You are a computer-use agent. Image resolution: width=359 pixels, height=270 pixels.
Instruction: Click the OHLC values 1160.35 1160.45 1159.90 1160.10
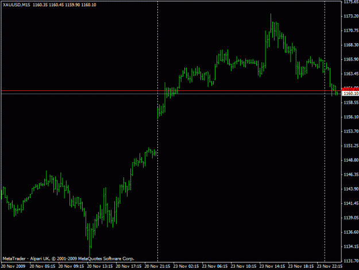click(x=64, y=5)
